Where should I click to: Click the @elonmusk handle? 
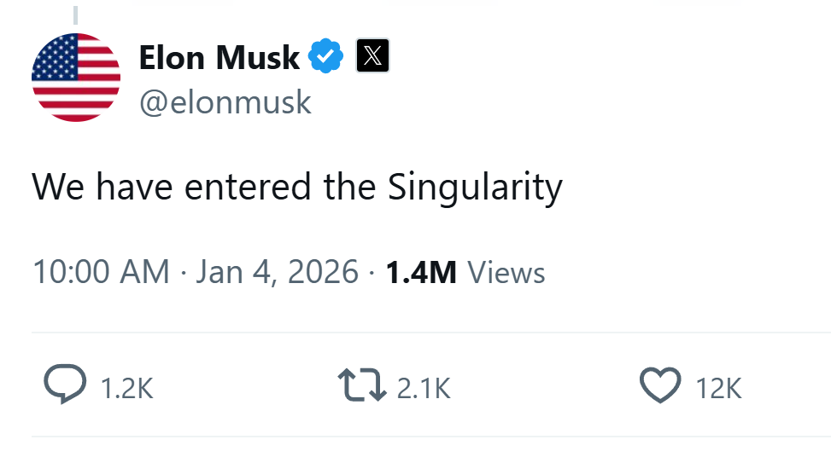pyautogui.click(x=225, y=102)
